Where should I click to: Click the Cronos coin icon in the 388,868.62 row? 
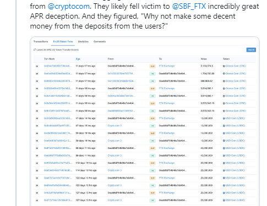pos(224,81)
